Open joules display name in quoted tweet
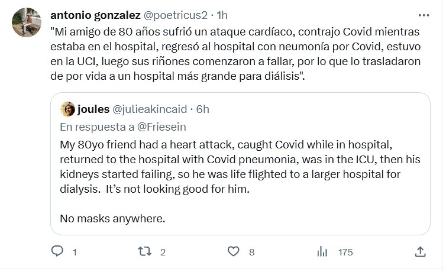Viewport: 446px width, 272px height. (x=93, y=109)
